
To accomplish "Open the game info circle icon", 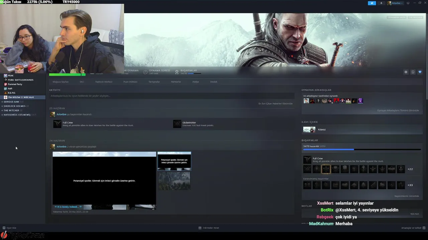I will point(413,72).
